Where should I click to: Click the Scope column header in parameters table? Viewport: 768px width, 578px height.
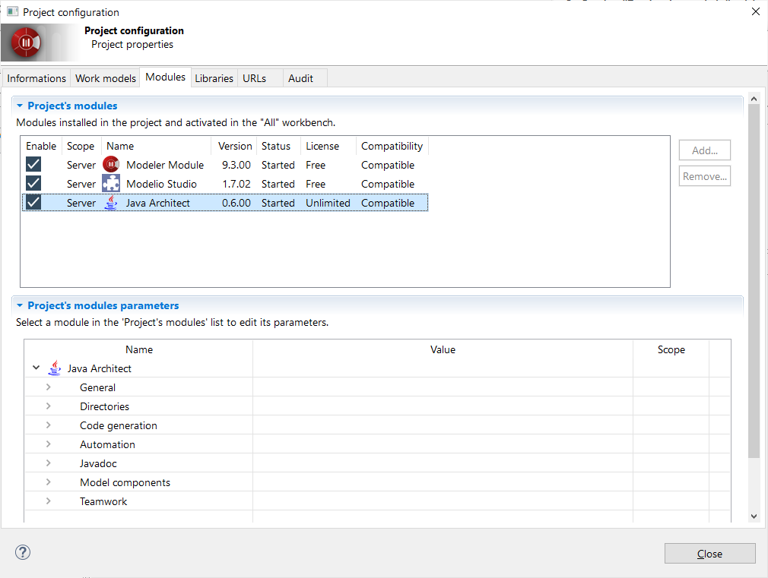(671, 349)
